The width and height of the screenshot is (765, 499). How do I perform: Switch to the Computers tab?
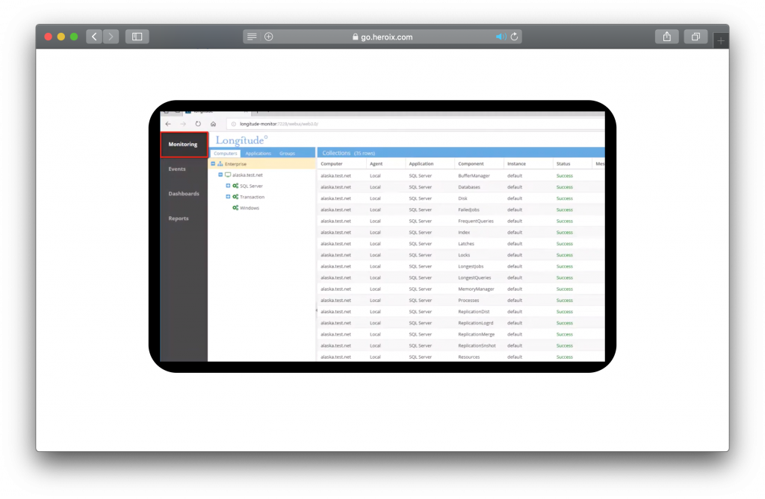point(226,153)
